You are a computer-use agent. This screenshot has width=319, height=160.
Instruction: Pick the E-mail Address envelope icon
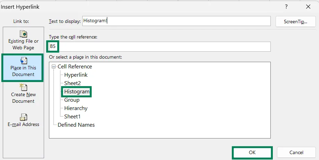click(x=23, y=117)
